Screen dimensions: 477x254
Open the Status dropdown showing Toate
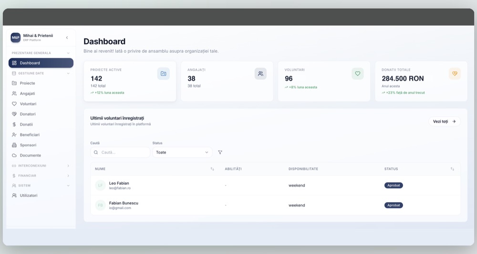pyautogui.click(x=182, y=152)
